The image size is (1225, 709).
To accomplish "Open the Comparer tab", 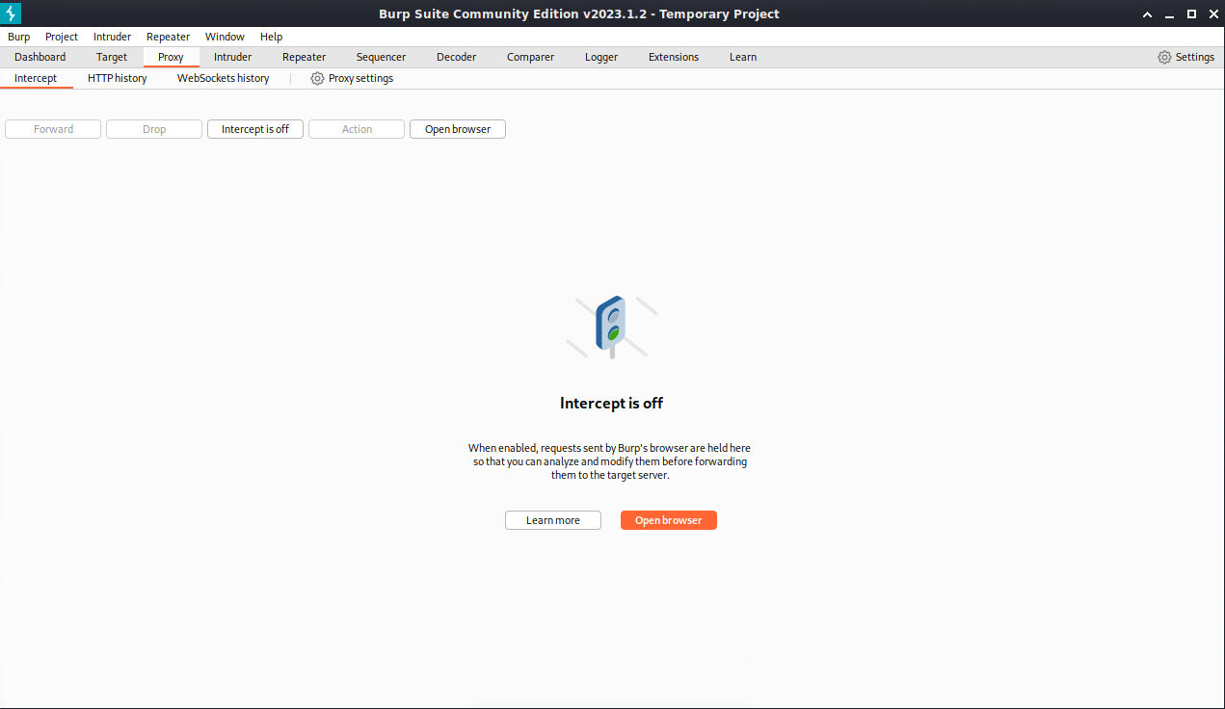I will [x=530, y=57].
